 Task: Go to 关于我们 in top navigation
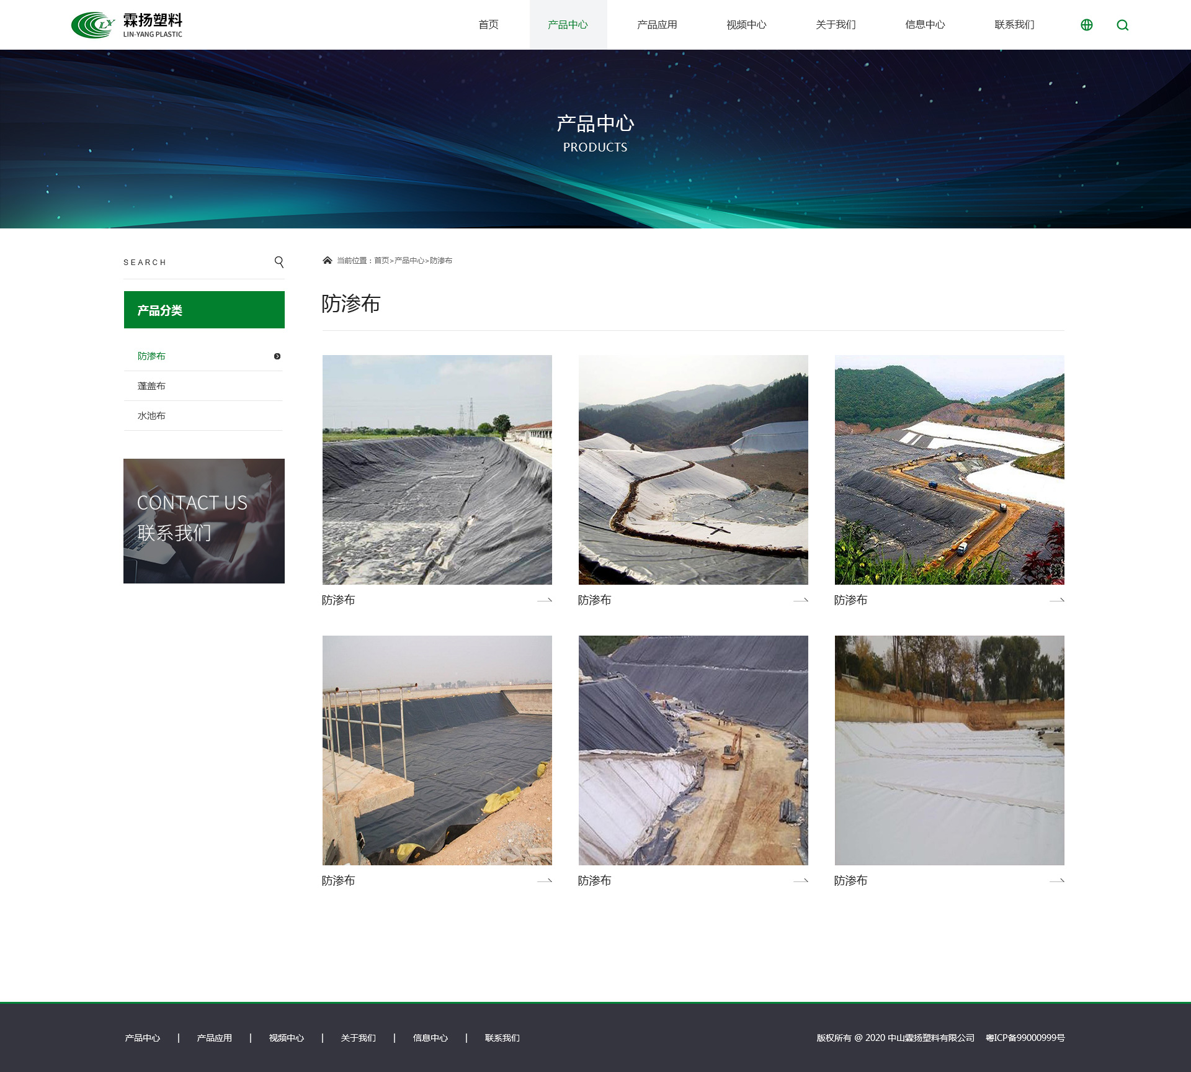pos(836,25)
